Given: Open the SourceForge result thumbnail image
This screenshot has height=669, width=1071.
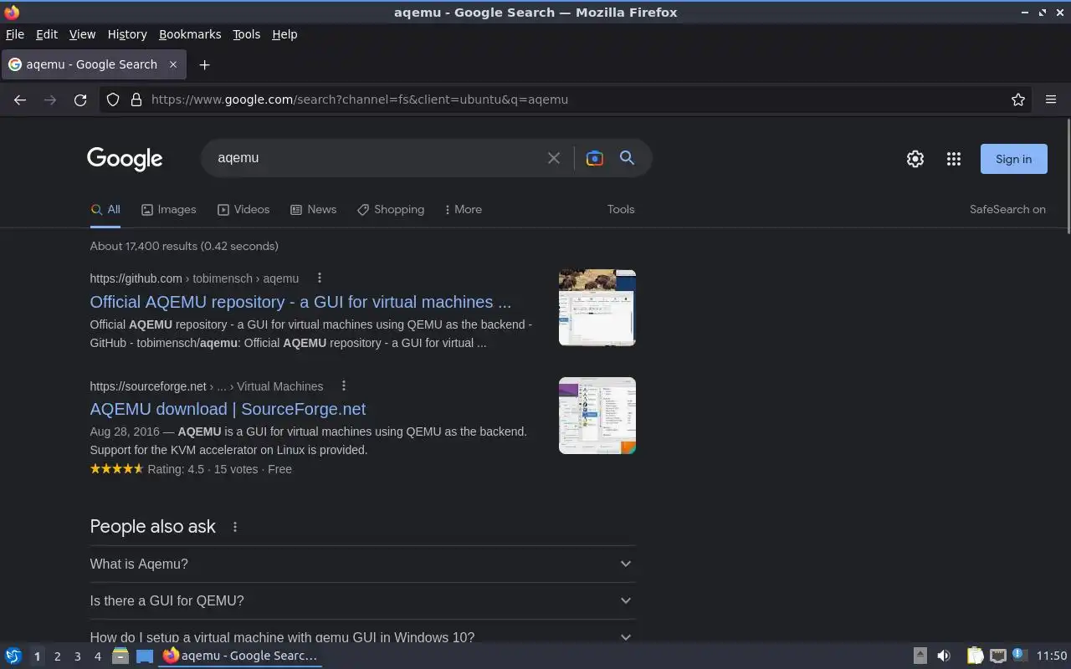Looking at the screenshot, I should point(597,416).
